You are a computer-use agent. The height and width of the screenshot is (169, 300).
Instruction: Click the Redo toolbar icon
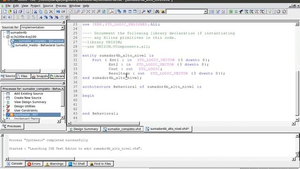pos(63,12)
